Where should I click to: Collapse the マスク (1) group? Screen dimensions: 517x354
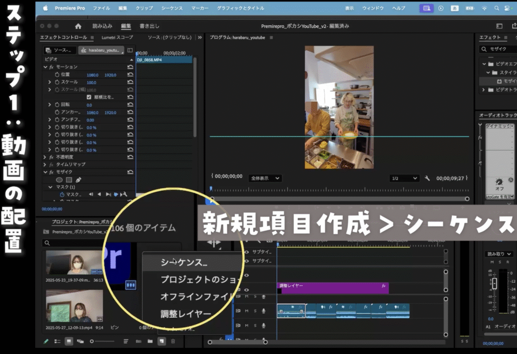tap(50, 187)
